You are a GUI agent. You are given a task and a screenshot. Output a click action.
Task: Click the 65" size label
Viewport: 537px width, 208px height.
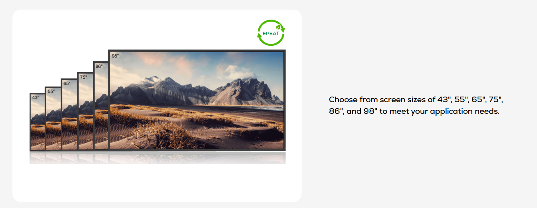67,84
